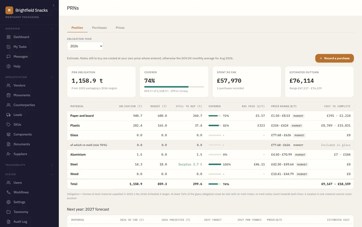Click the Movements box icon

click(x=9, y=95)
